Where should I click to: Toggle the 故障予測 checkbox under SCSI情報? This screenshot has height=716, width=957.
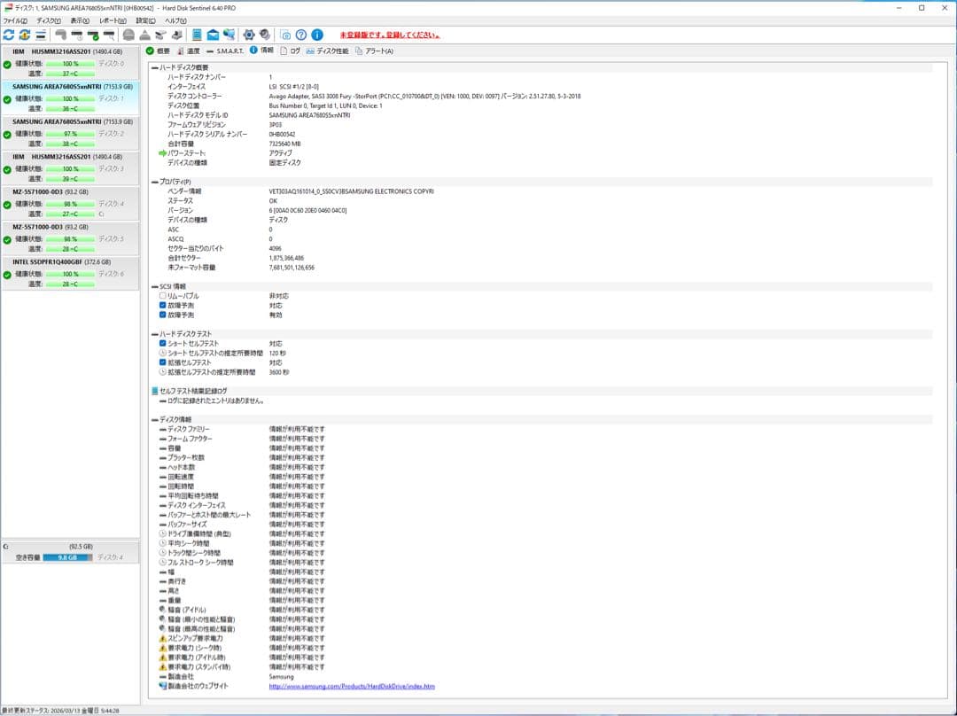click(162, 304)
